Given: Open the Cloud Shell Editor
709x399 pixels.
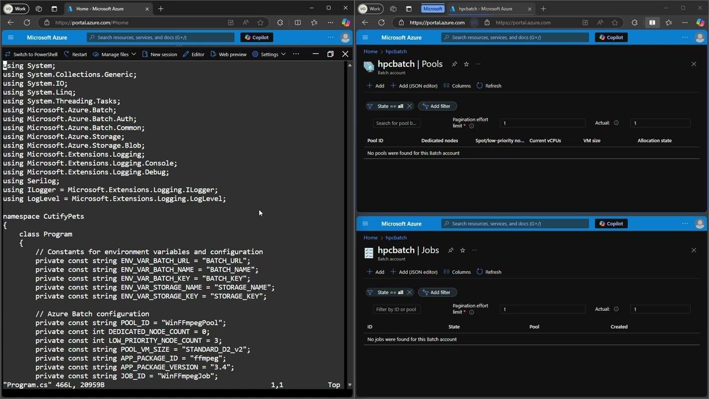Looking at the screenshot, I should [x=193, y=54].
